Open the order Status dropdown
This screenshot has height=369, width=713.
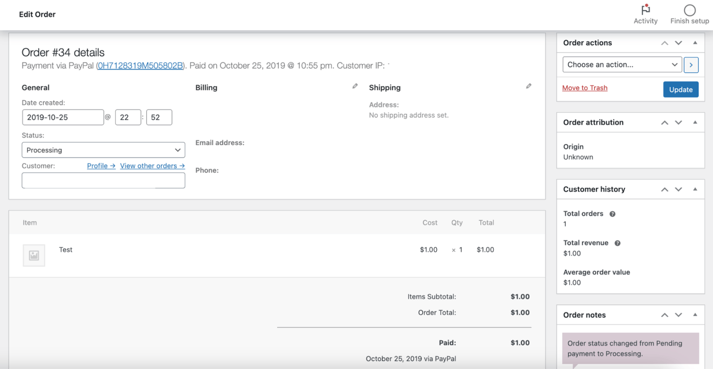103,150
